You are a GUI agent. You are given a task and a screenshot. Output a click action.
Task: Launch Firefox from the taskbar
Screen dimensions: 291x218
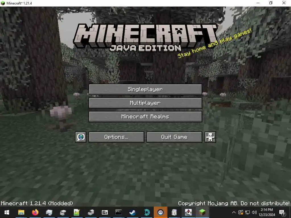pyautogui.click(x=35, y=212)
